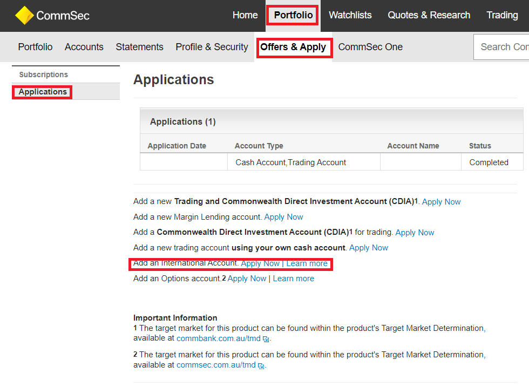The width and height of the screenshot is (529, 387).
Task: Apply Now for CDIA for trading
Action: 415,233
